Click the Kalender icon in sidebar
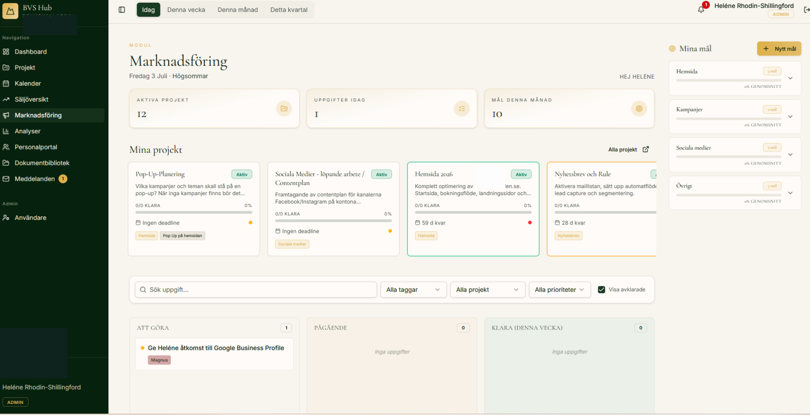810x415 pixels. tap(6, 83)
